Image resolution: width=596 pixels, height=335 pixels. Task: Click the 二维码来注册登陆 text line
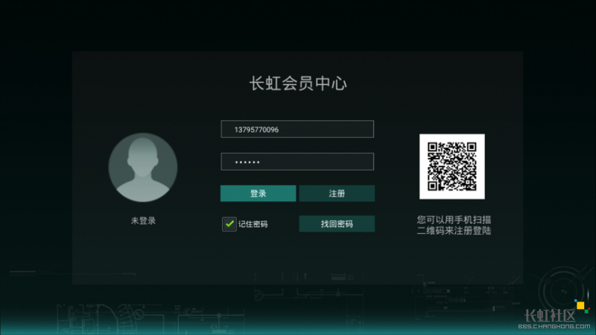pos(454,231)
